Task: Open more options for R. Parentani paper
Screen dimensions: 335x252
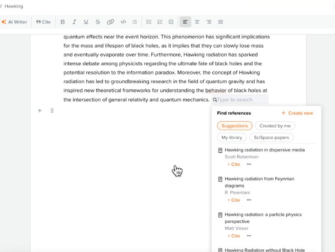Action: pos(249,200)
